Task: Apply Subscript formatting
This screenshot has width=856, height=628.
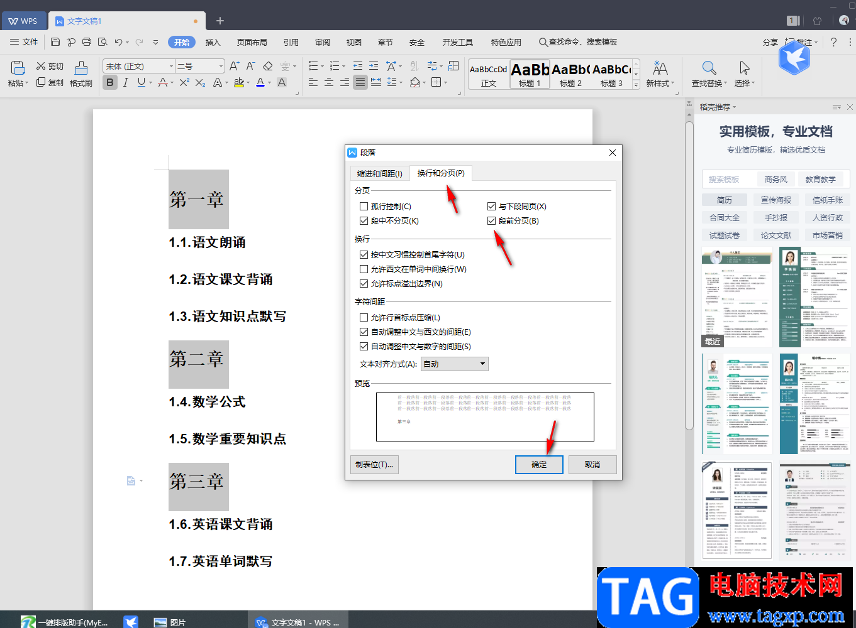Action: tap(200, 82)
